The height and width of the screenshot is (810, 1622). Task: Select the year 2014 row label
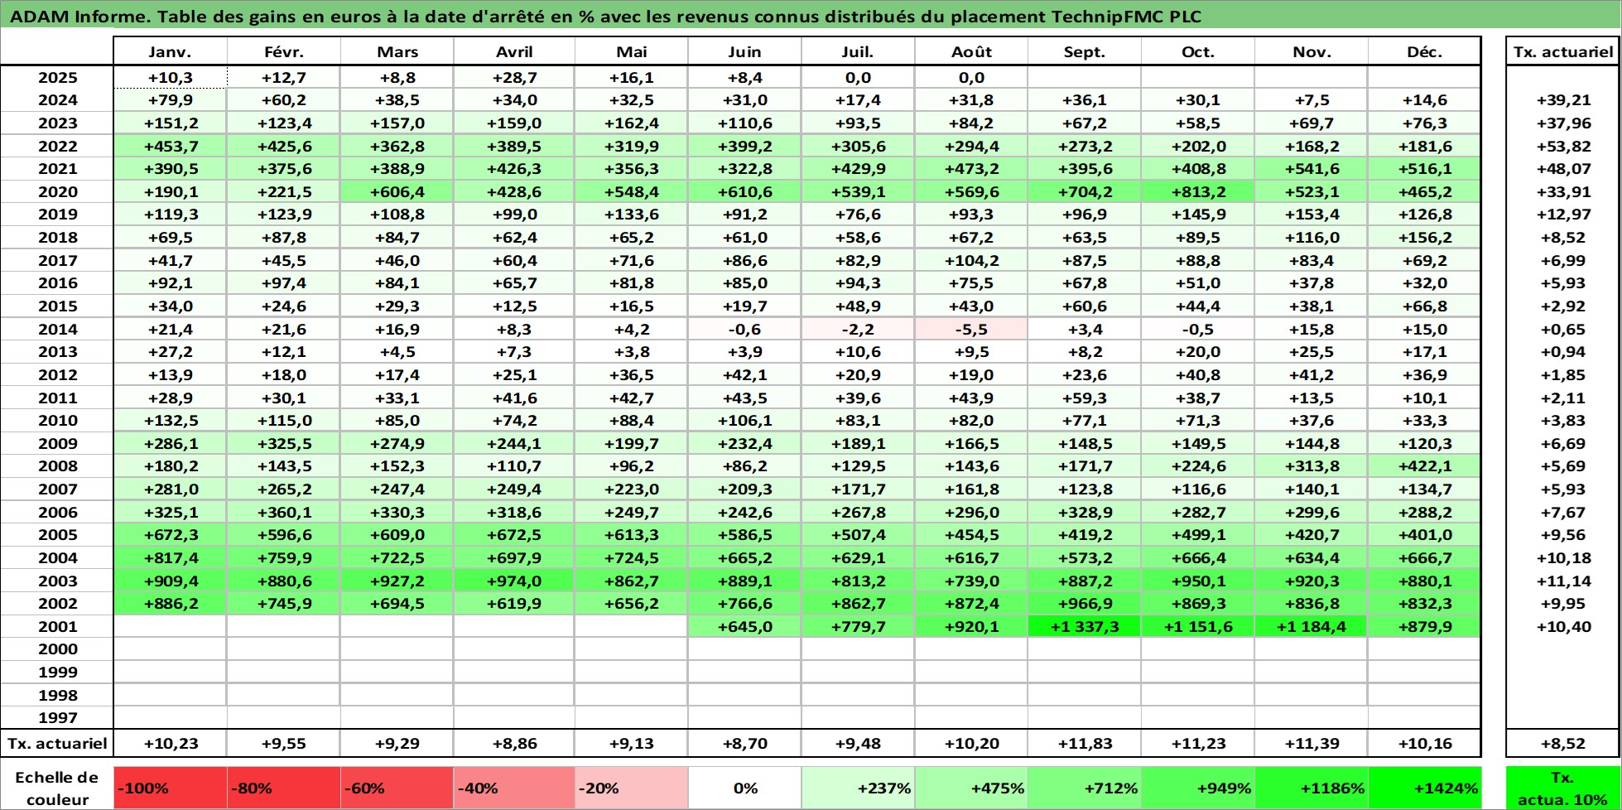[x=57, y=329]
